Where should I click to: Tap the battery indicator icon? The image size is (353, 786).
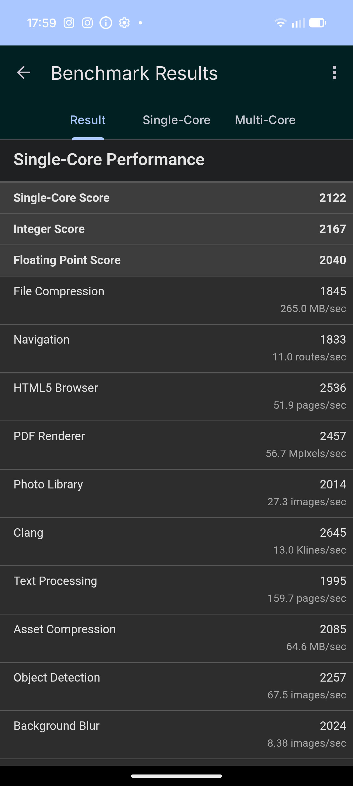(x=317, y=23)
